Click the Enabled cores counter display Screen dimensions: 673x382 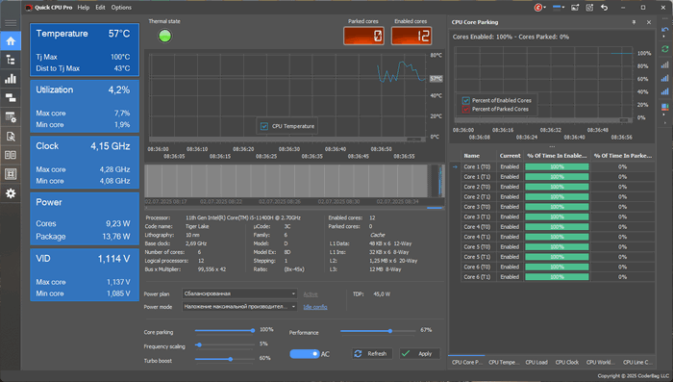click(x=411, y=36)
